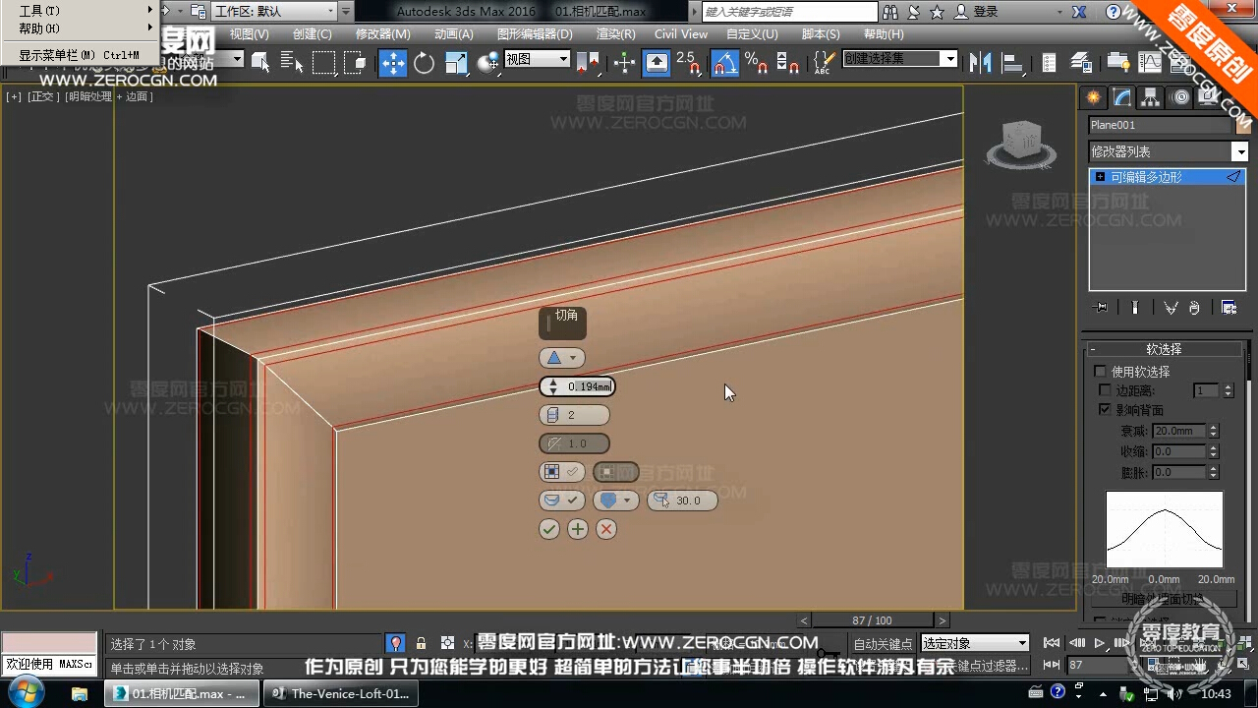Open chamfer type triangle dropdown in caddy

562,358
